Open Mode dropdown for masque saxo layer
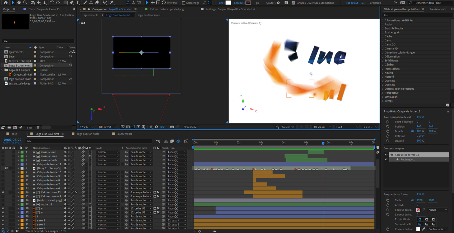This screenshot has height=233, width=454. point(108,156)
